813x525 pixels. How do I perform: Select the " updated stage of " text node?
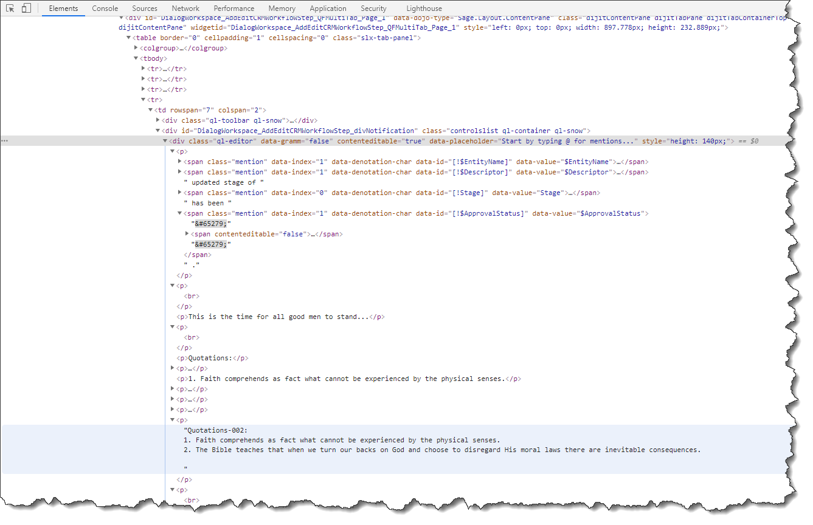(224, 182)
